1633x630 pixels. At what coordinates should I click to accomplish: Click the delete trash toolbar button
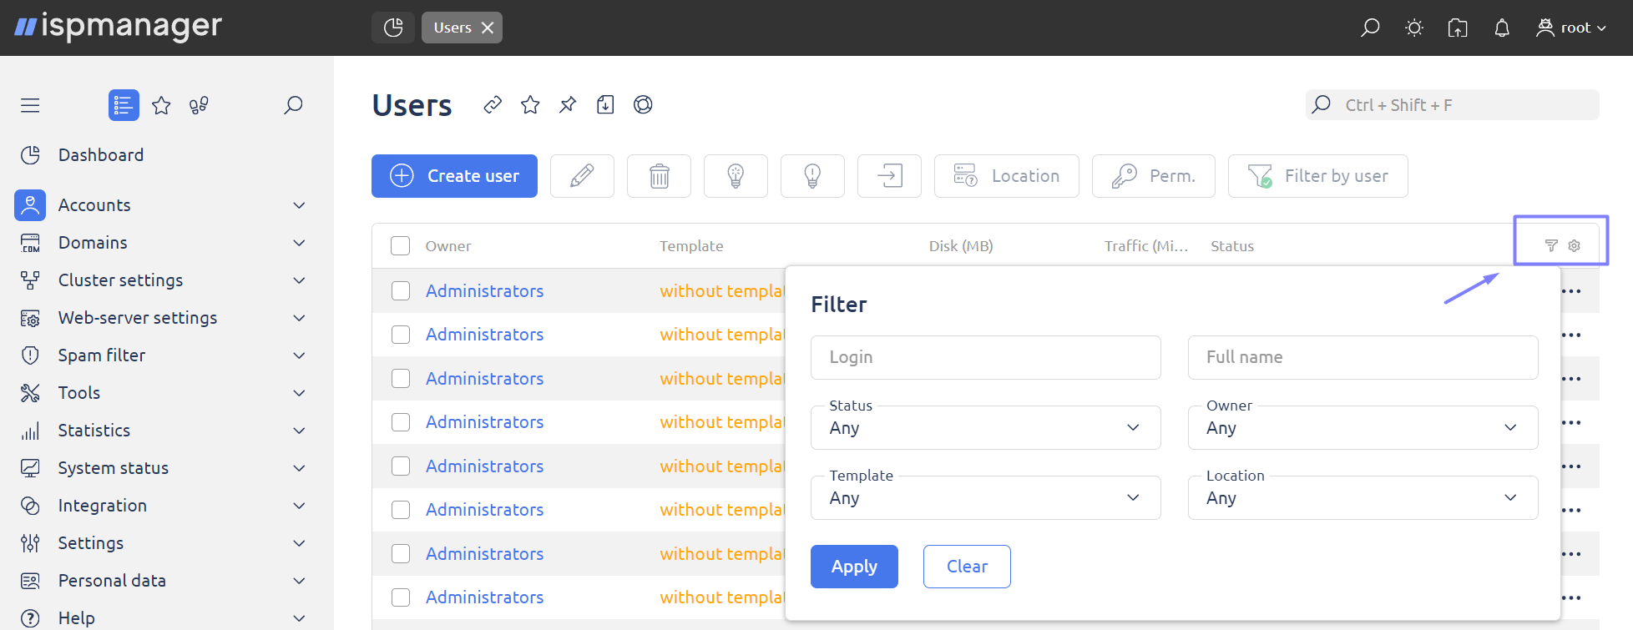coord(659,176)
